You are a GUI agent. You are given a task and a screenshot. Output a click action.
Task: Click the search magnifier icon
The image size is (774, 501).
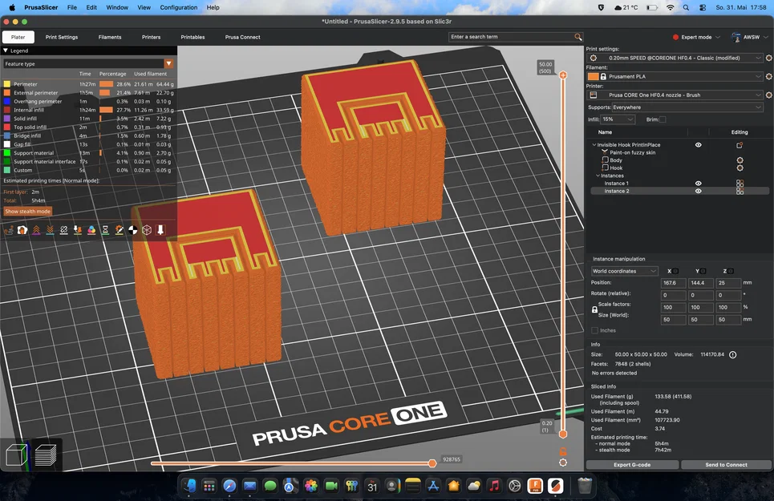577,37
